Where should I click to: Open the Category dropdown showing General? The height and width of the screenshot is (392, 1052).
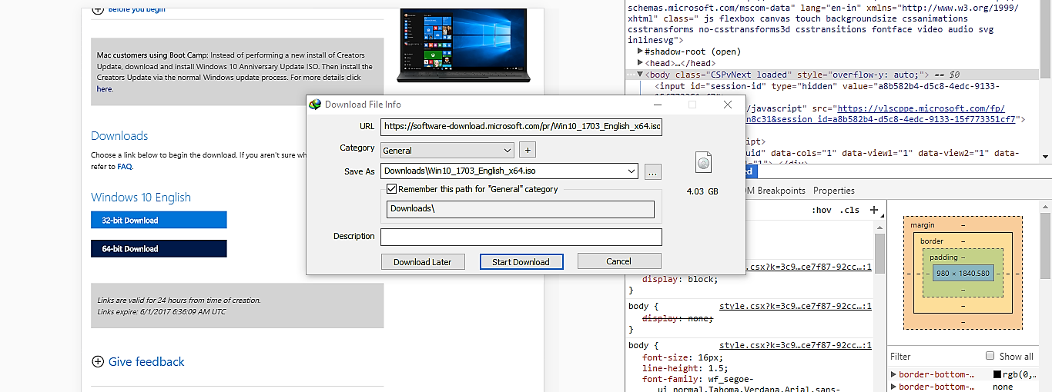coord(447,150)
